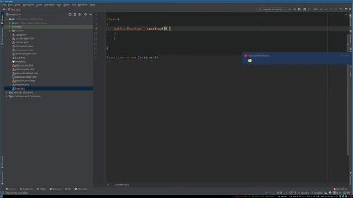Open the Favorites side tab
The height and width of the screenshot is (198, 353).
click(x=2, y=178)
